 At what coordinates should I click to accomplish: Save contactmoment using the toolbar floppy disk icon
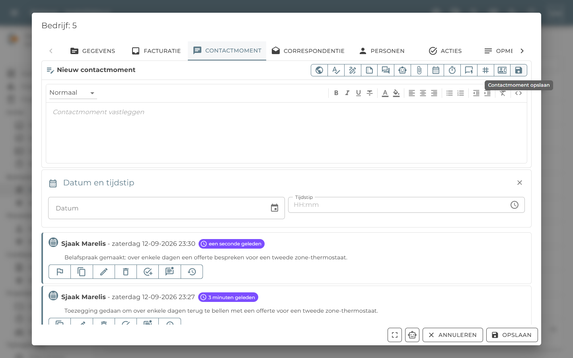pyautogui.click(x=518, y=70)
